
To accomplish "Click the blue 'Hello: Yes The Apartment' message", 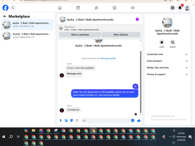I will 105,93.
